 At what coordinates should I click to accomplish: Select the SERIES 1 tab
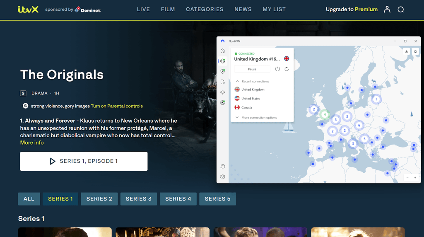point(60,199)
